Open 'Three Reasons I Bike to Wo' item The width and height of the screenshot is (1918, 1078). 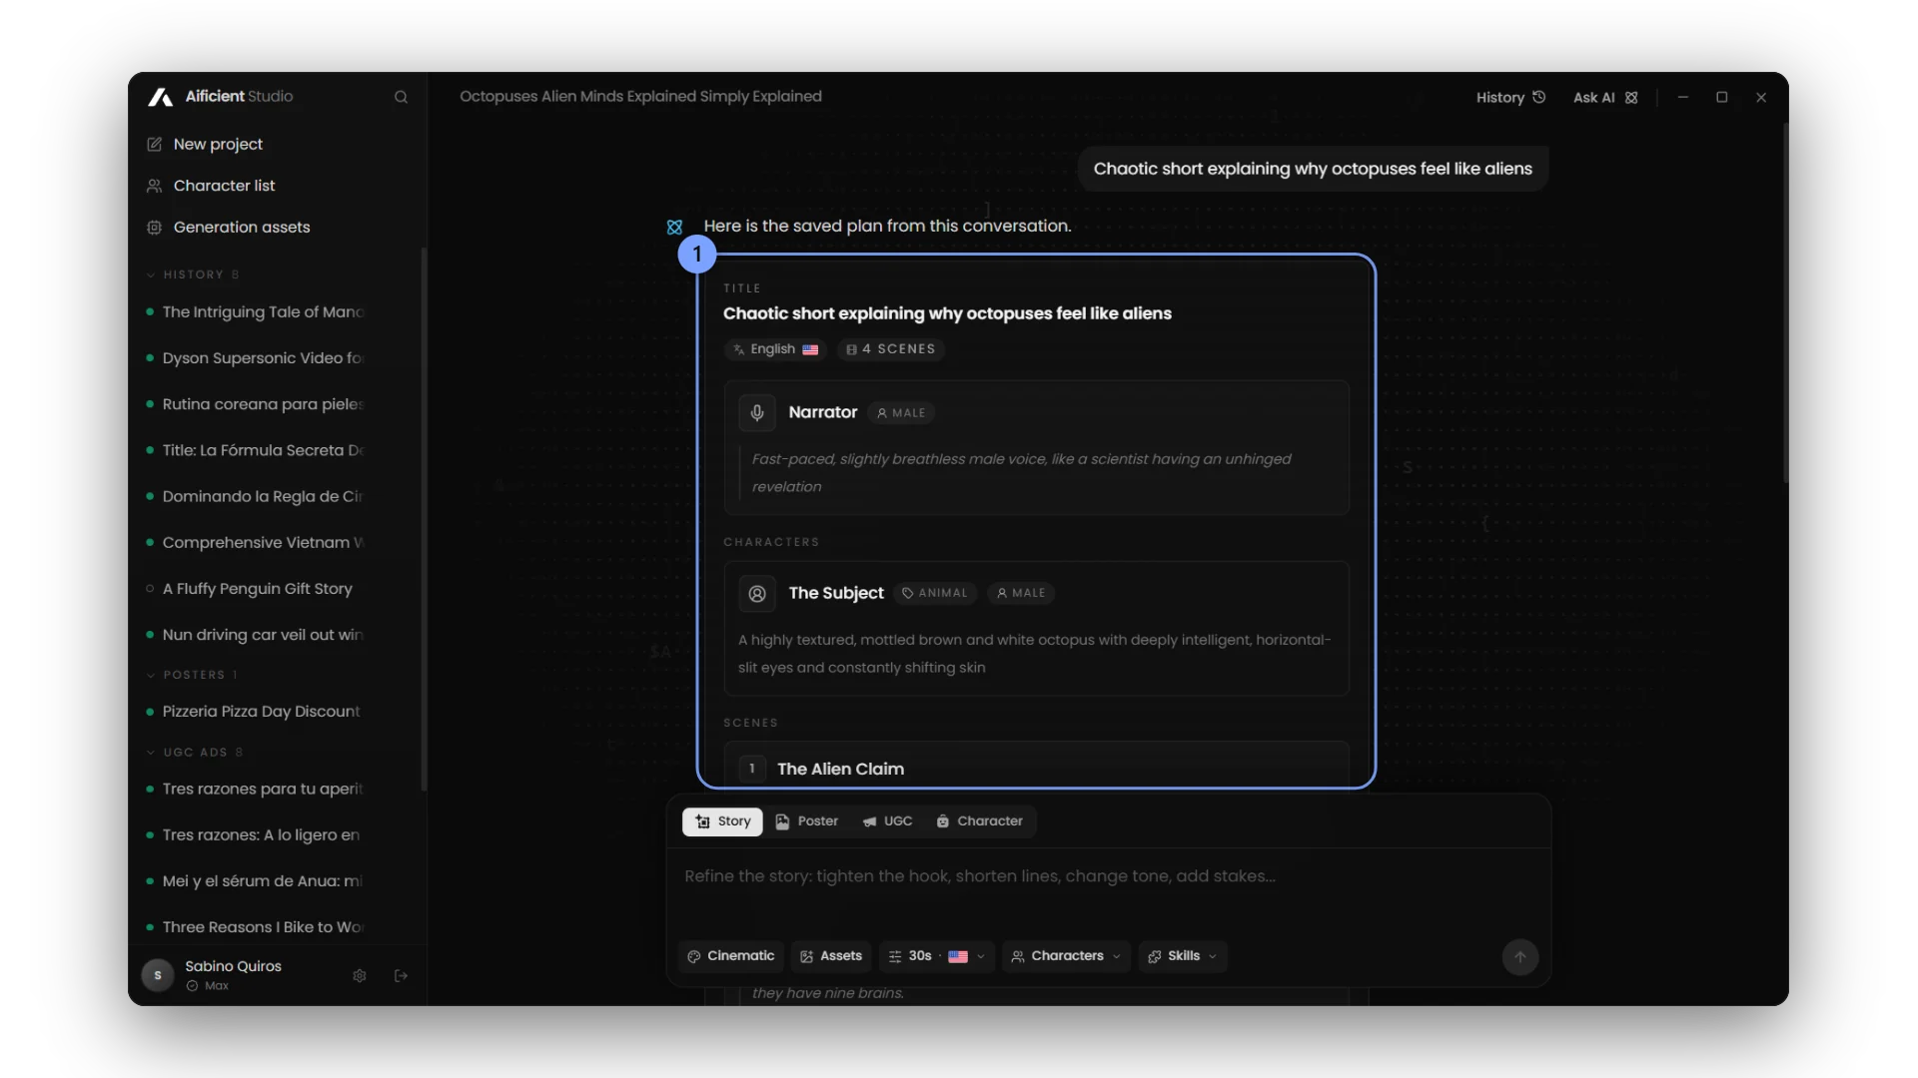point(262,927)
